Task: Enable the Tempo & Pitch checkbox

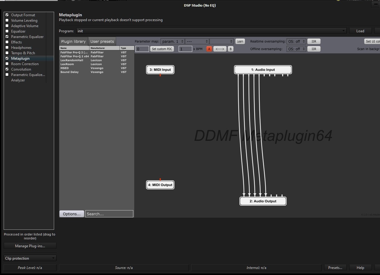Action: click(x=7, y=53)
